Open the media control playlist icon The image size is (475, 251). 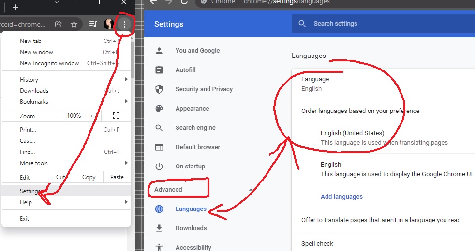pyautogui.click(x=93, y=24)
